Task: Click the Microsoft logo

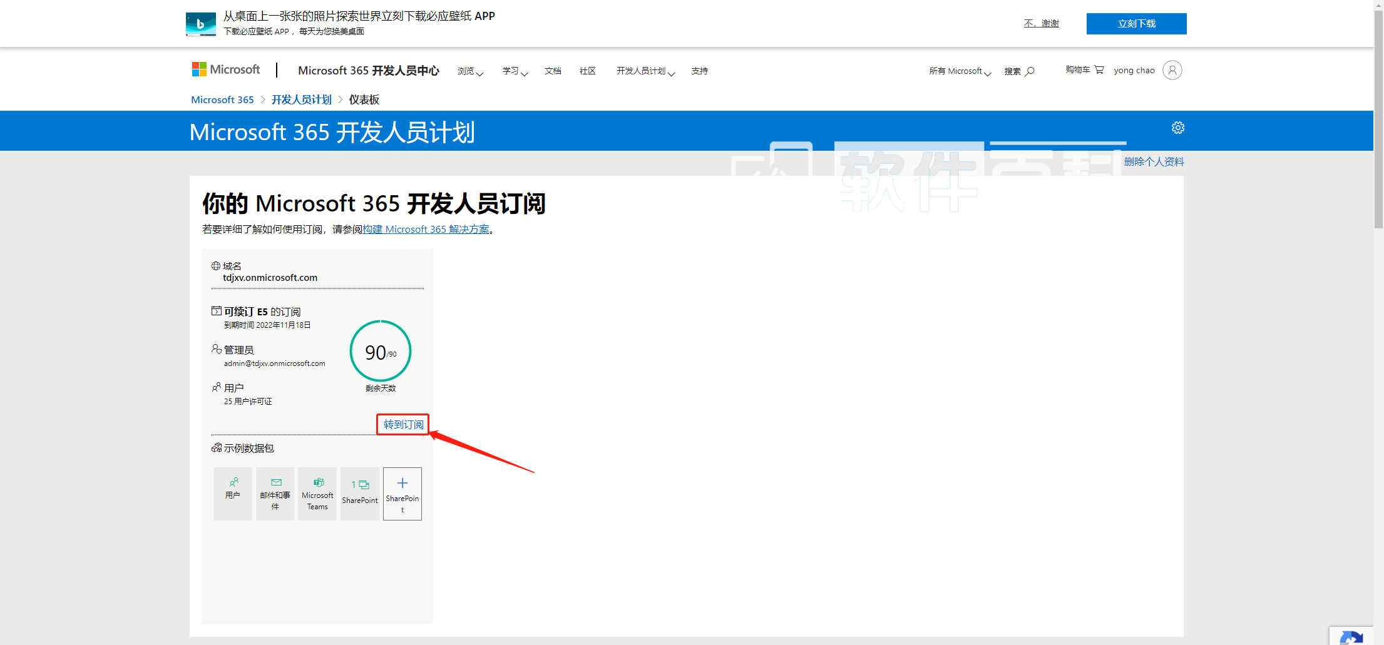Action: pyautogui.click(x=226, y=70)
